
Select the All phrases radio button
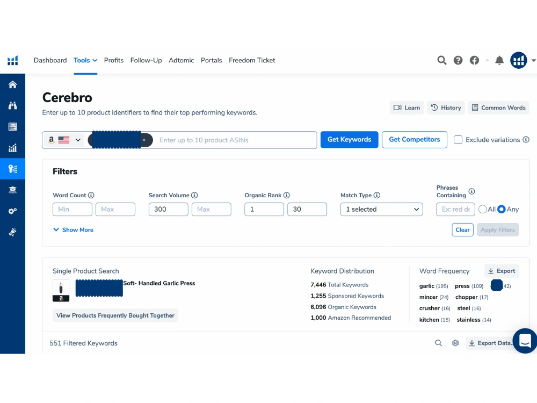[483, 209]
